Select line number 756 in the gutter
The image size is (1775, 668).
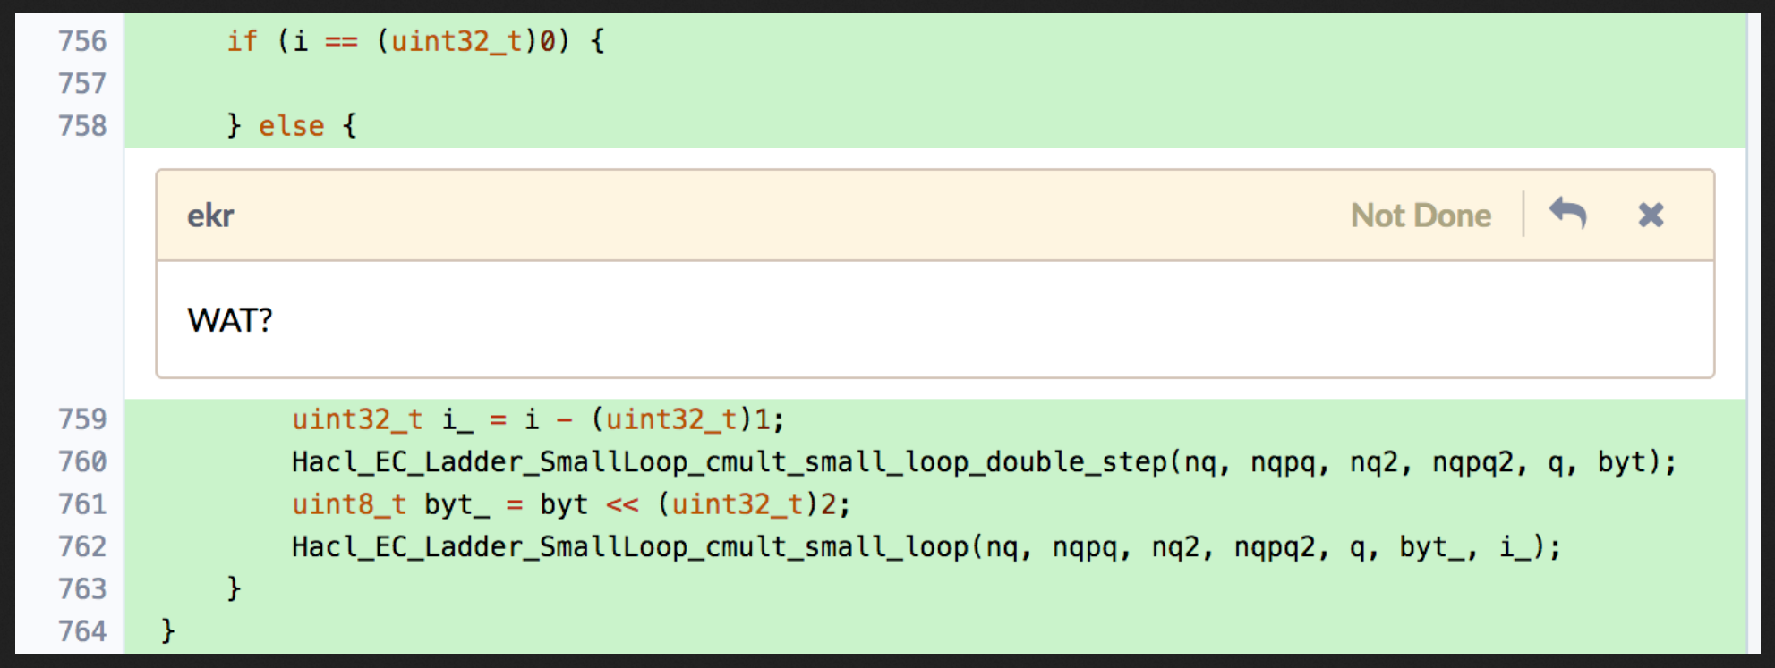coord(82,41)
